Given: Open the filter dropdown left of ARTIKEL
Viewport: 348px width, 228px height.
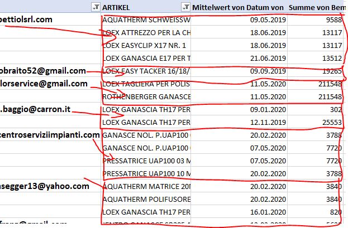Looking at the screenshot, I should (x=96, y=7).
